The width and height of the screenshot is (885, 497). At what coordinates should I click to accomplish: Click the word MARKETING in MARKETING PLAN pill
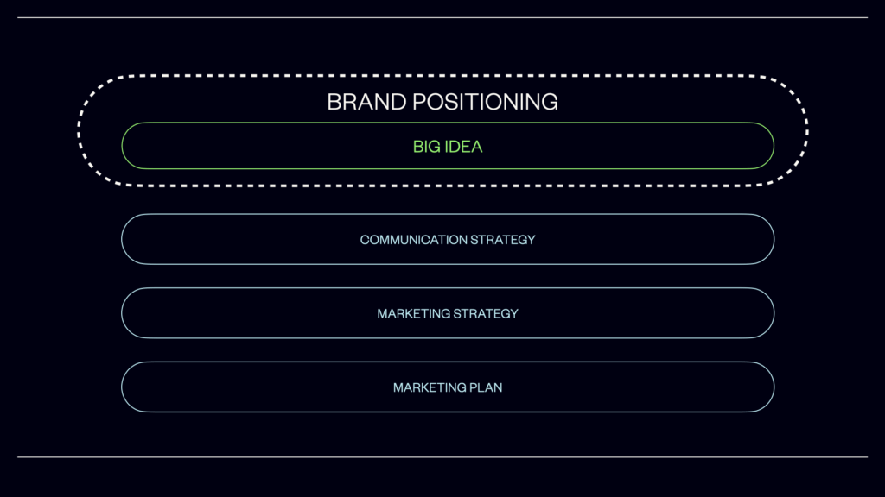(x=430, y=387)
